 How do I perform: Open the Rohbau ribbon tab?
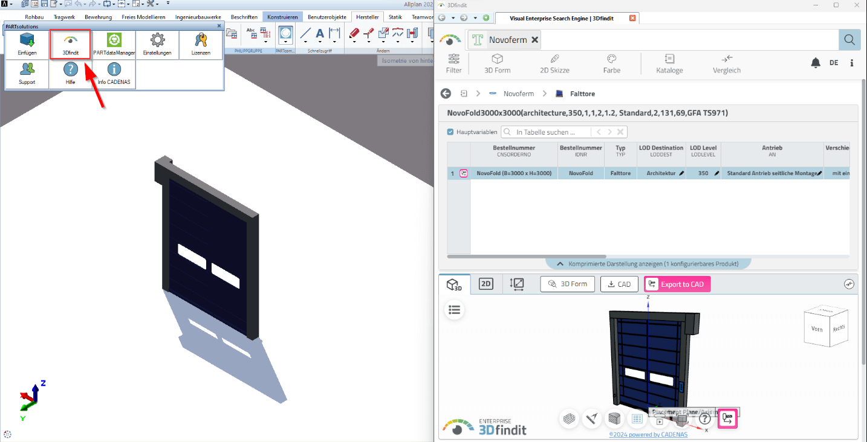(34, 17)
